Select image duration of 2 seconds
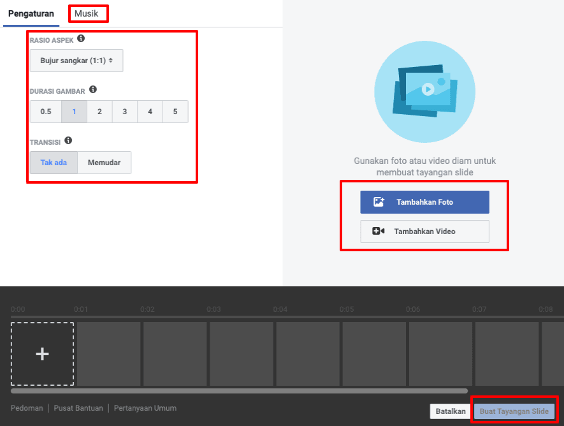 click(x=99, y=112)
